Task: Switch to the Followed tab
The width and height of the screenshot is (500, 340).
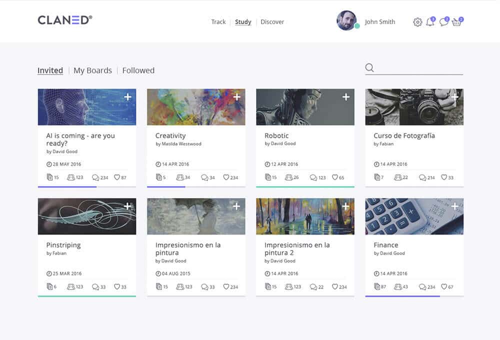Action: coord(138,70)
